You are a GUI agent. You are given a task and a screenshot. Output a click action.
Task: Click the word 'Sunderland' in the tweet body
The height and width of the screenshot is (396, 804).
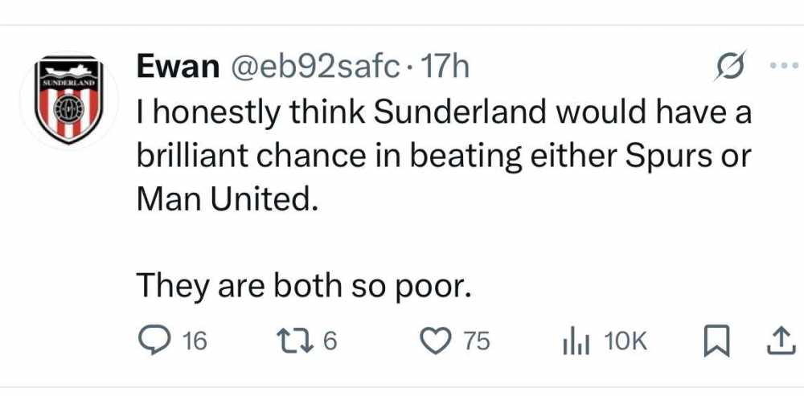tap(459, 112)
